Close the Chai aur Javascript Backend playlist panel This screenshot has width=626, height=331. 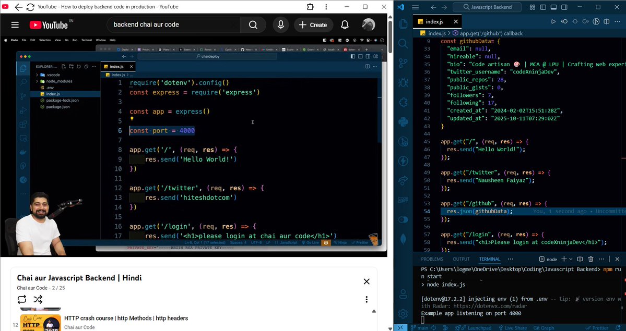tap(367, 281)
